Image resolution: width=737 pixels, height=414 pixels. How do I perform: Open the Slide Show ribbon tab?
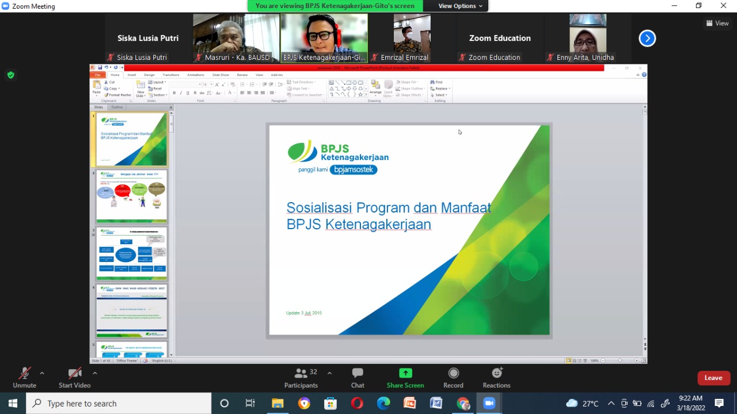pos(221,75)
